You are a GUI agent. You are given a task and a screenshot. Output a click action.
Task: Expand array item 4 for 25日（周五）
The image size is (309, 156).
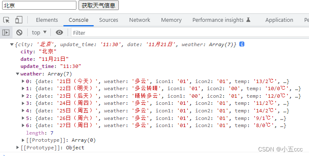point(23,111)
